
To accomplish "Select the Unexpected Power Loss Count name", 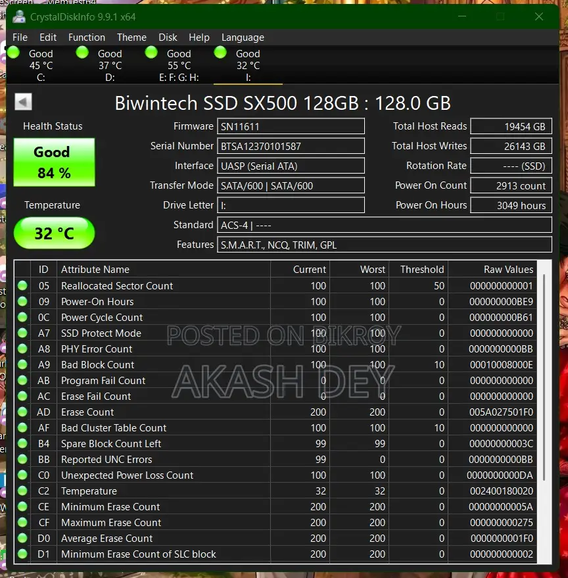I will [127, 475].
